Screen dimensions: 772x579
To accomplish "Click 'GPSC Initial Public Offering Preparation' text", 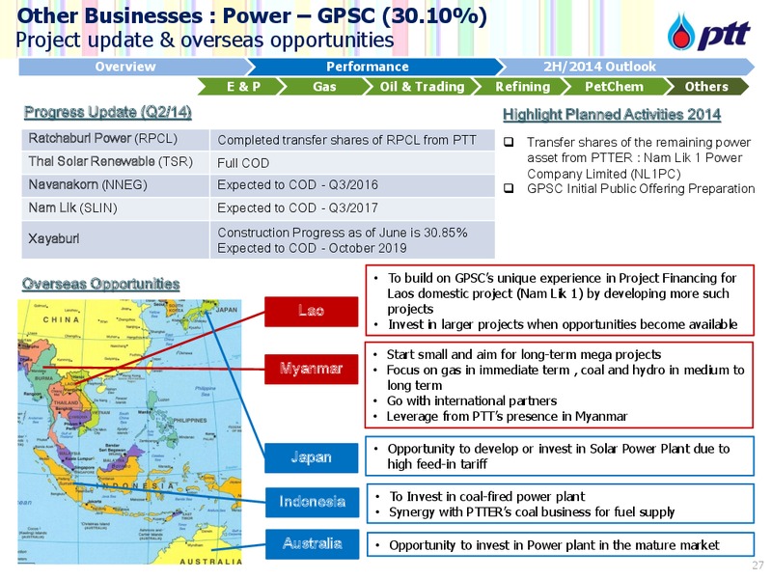I will pyautogui.click(x=641, y=188).
